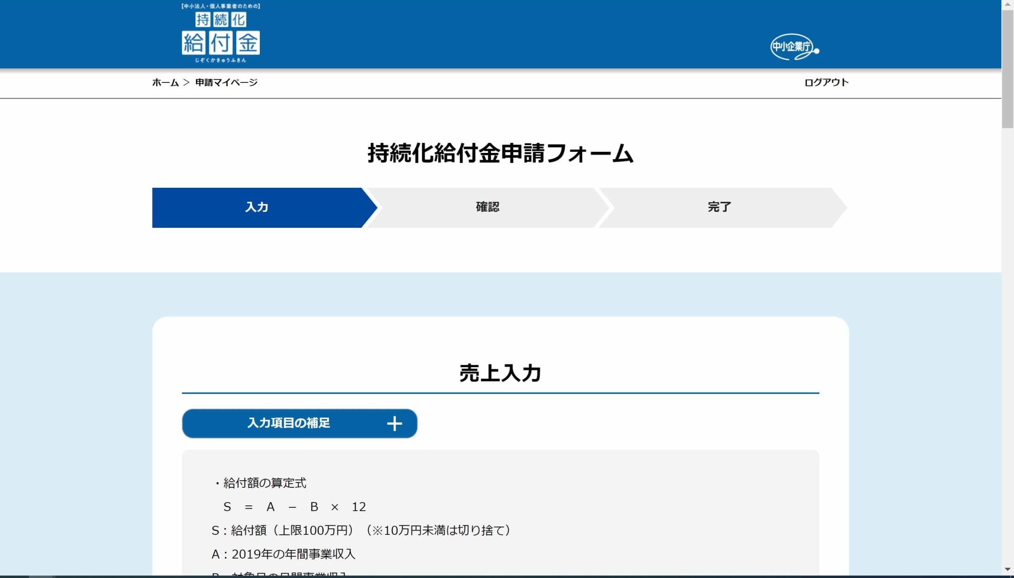Screen dimensions: 1014x578
Task: Click the 給付額の算定式 text
Action: click(264, 483)
